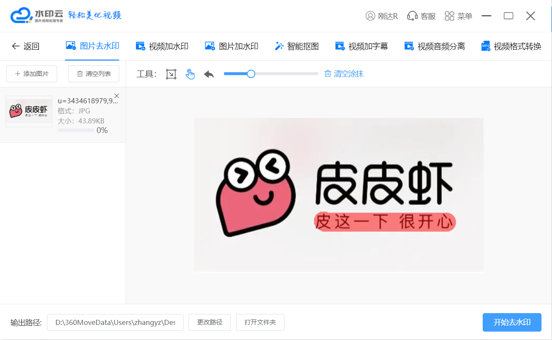Click the 添加图片 button
Screen dimensions: 552x340
(x=32, y=74)
